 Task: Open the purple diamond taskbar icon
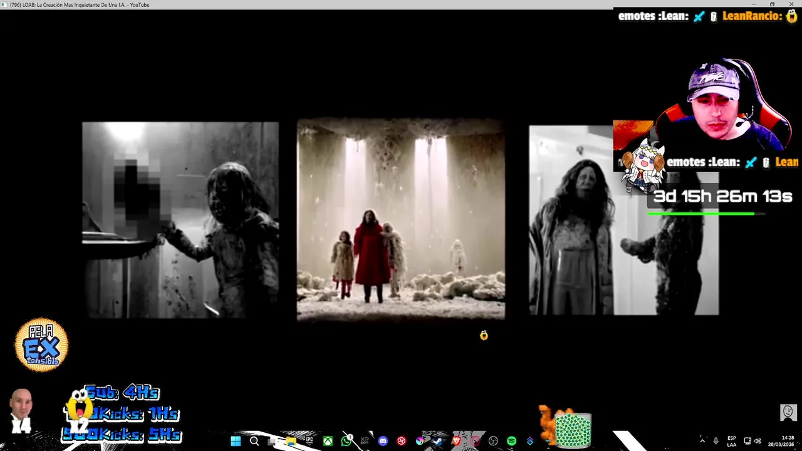pos(530,441)
